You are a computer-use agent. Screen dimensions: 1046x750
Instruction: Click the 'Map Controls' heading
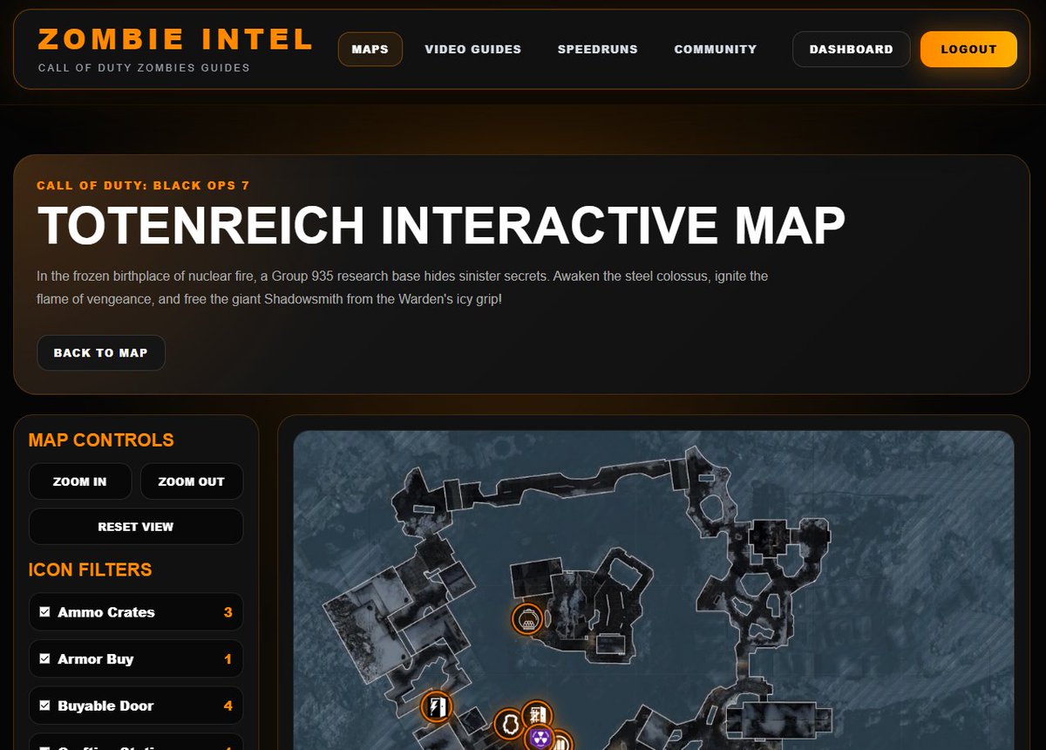pos(101,440)
